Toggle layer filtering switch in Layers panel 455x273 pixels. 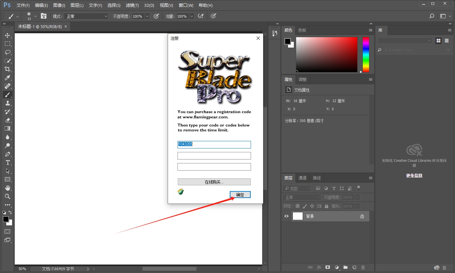coord(359,188)
